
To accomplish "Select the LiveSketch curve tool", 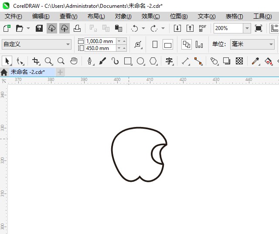I will click(x=115, y=61).
